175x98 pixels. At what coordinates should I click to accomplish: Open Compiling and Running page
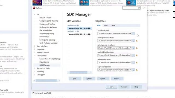[x=49, y=21]
